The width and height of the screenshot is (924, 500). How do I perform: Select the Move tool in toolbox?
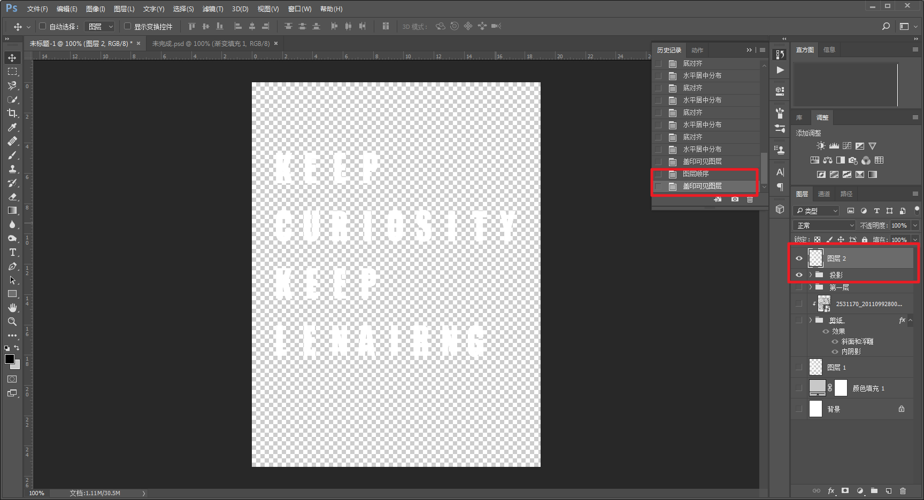[12, 58]
